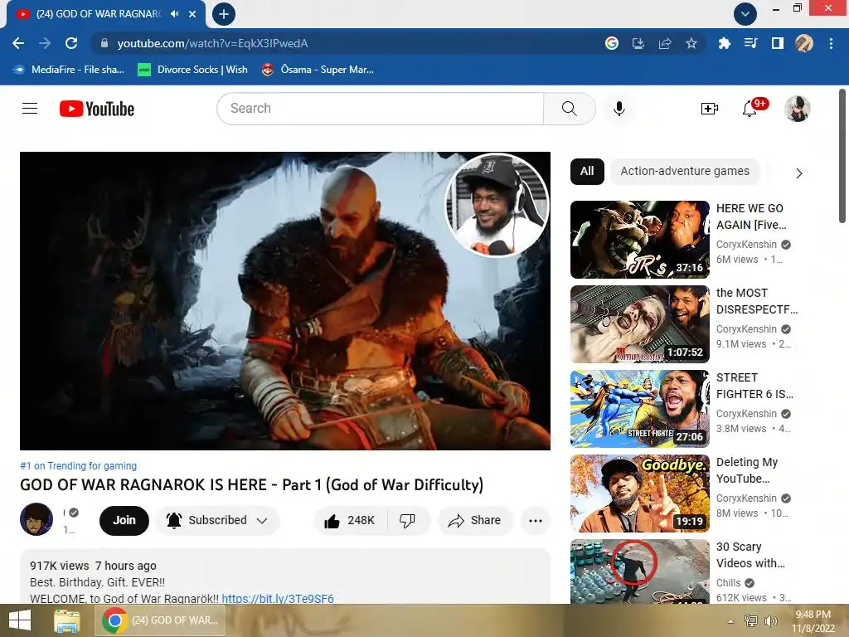Open the media controls icon

751,43
